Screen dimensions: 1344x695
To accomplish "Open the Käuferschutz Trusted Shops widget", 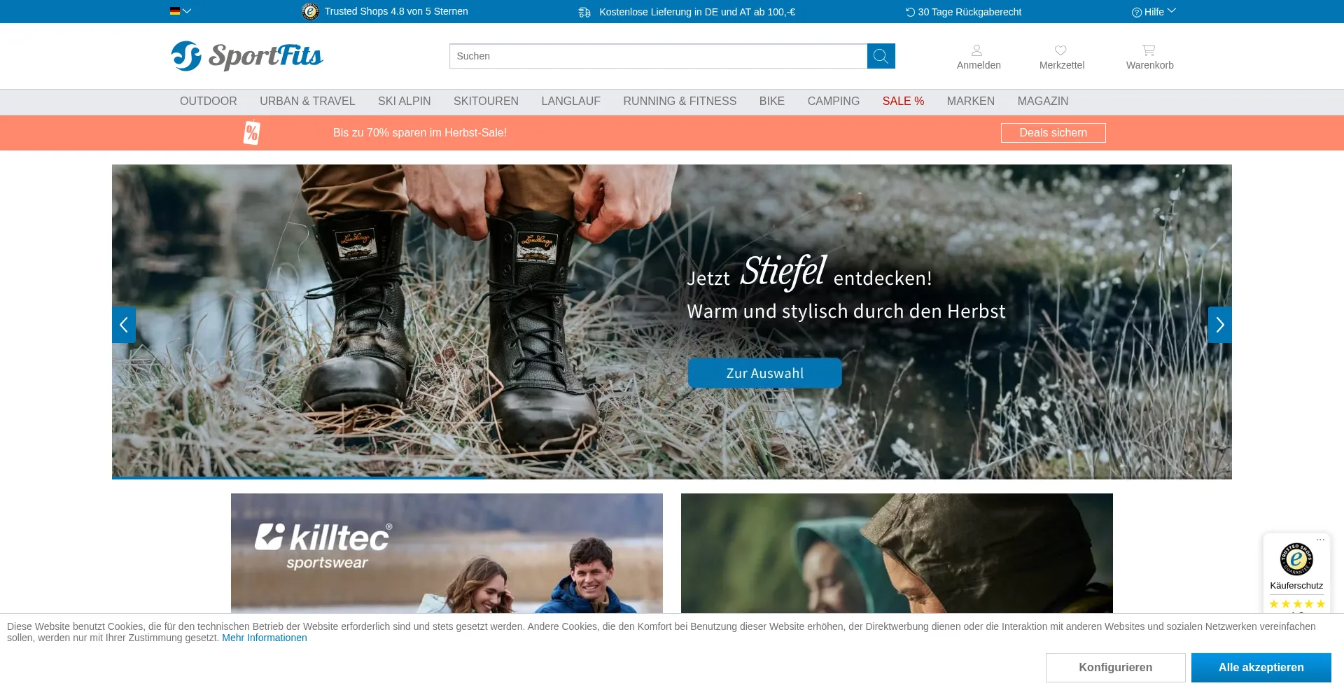I will (1296, 567).
